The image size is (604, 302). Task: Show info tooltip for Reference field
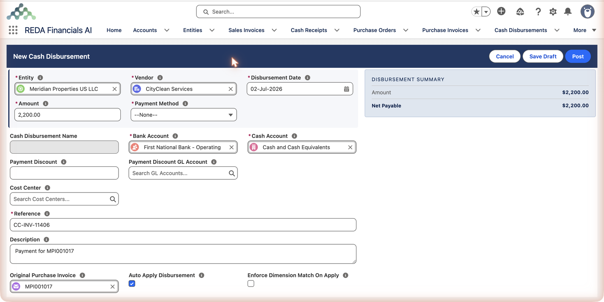click(47, 214)
